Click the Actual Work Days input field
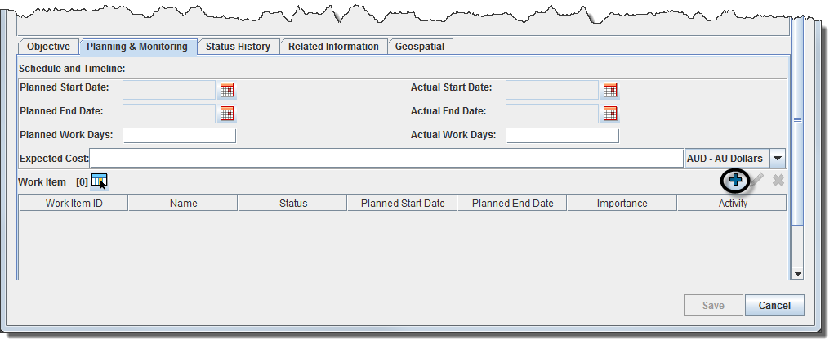Viewport: 834px width, 345px height. tap(562, 136)
